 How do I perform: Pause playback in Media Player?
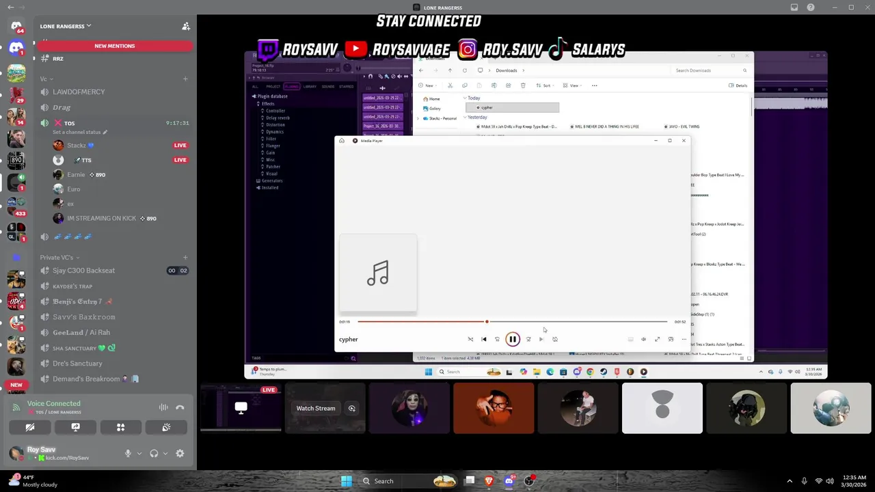(x=512, y=339)
